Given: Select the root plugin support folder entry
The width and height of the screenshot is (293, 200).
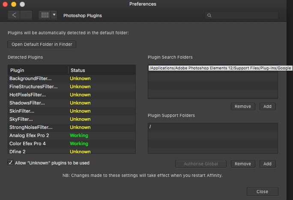Looking at the screenshot, I should tap(213, 127).
